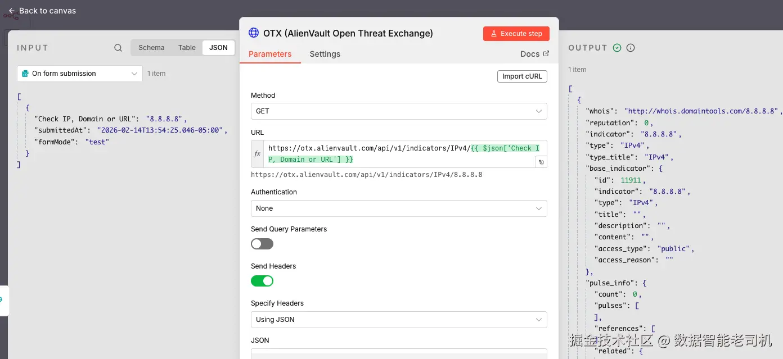This screenshot has height=359, width=783.
Task: Open the URL expression editor expand icon
Action: [541, 162]
